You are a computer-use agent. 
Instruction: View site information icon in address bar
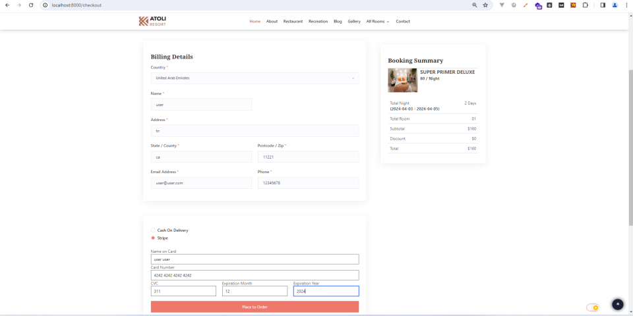tap(45, 5)
